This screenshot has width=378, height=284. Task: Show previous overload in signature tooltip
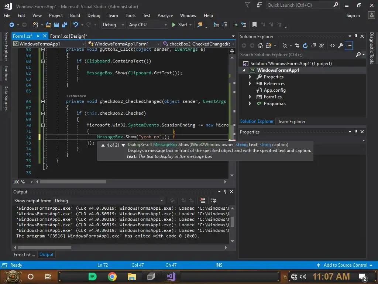click(x=103, y=145)
